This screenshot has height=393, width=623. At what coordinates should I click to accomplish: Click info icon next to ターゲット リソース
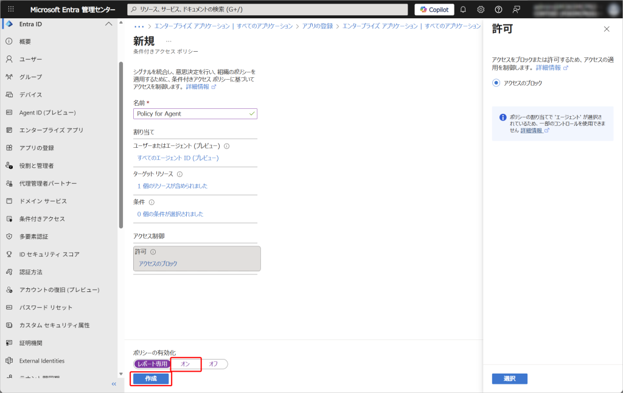(179, 174)
